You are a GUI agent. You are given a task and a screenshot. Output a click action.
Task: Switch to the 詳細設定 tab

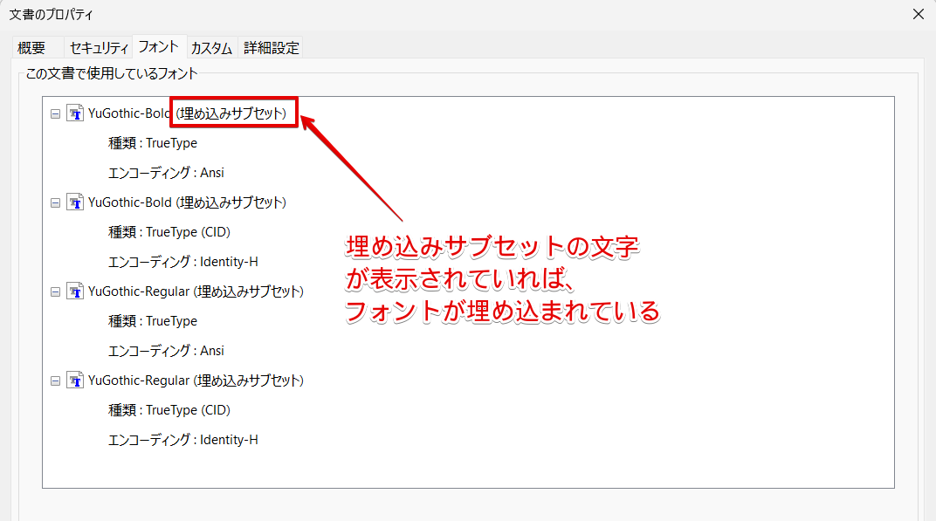271,48
